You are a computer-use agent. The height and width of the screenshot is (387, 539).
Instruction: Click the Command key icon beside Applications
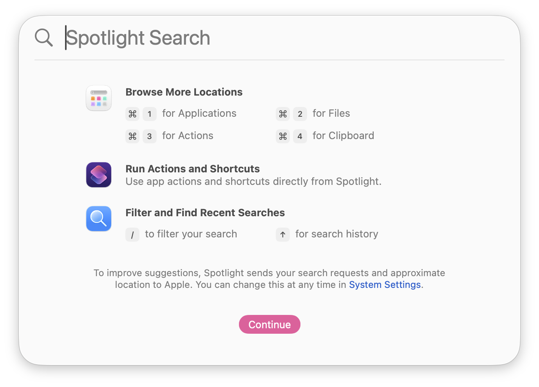tap(132, 114)
